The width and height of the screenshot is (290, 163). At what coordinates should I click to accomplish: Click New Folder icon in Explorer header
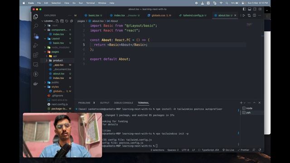click(x=62, y=21)
